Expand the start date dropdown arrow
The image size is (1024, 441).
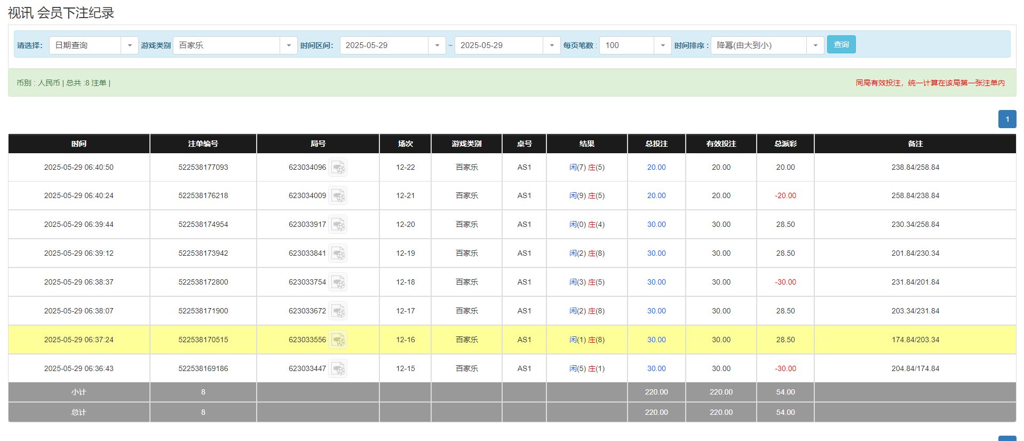(x=436, y=45)
